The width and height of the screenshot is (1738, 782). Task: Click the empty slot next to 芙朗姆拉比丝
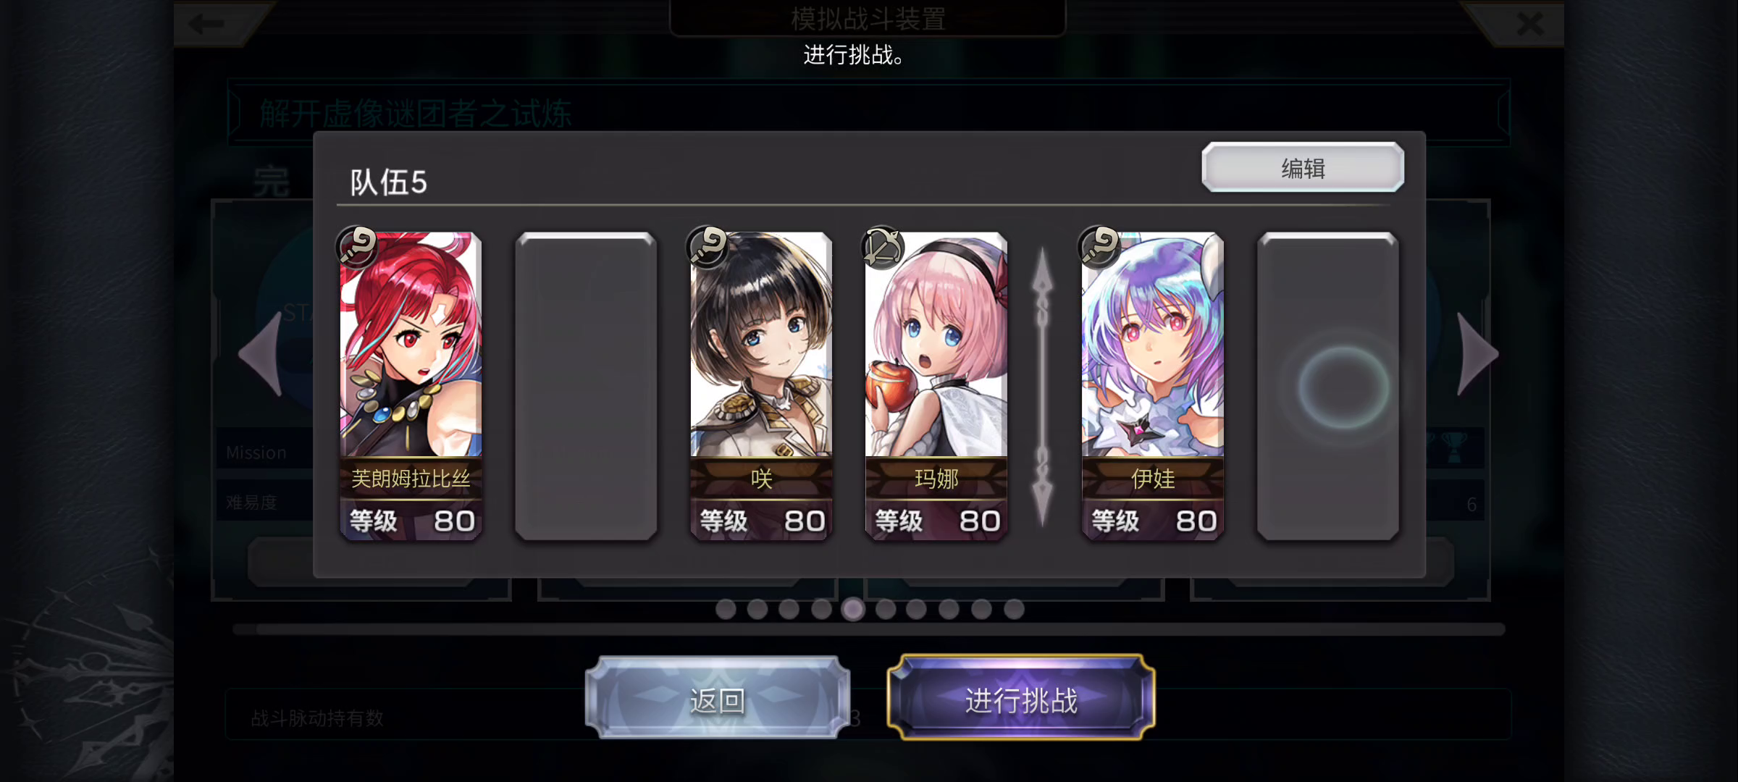coord(586,386)
